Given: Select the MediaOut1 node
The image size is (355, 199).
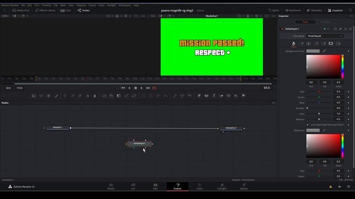Looking at the screenshot, I should (x=231, y=128).
